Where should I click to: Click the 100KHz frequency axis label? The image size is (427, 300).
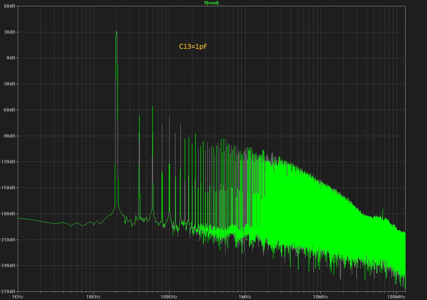click(169, 297)
